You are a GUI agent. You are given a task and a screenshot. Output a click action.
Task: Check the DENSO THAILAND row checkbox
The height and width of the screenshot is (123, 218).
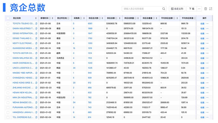click(8, 38)
